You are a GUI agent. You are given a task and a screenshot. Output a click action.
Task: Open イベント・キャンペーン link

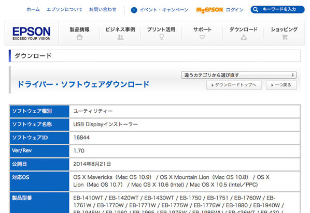coord(164,10)
